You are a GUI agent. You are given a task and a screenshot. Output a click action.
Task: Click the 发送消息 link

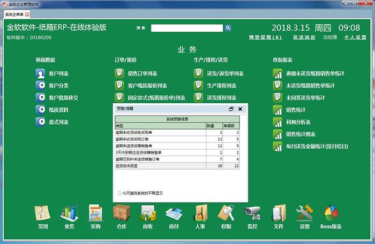(303, 37)
